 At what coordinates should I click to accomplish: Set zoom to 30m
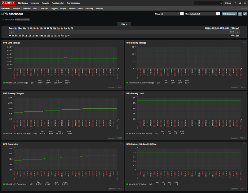click(x=24, y=28)
